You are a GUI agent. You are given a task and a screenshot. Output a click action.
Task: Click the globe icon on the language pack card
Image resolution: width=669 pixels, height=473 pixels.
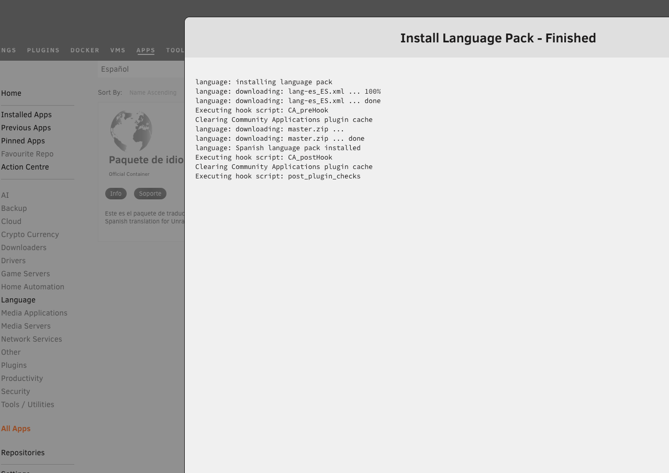pyautogui.click(x=131, y=131)
